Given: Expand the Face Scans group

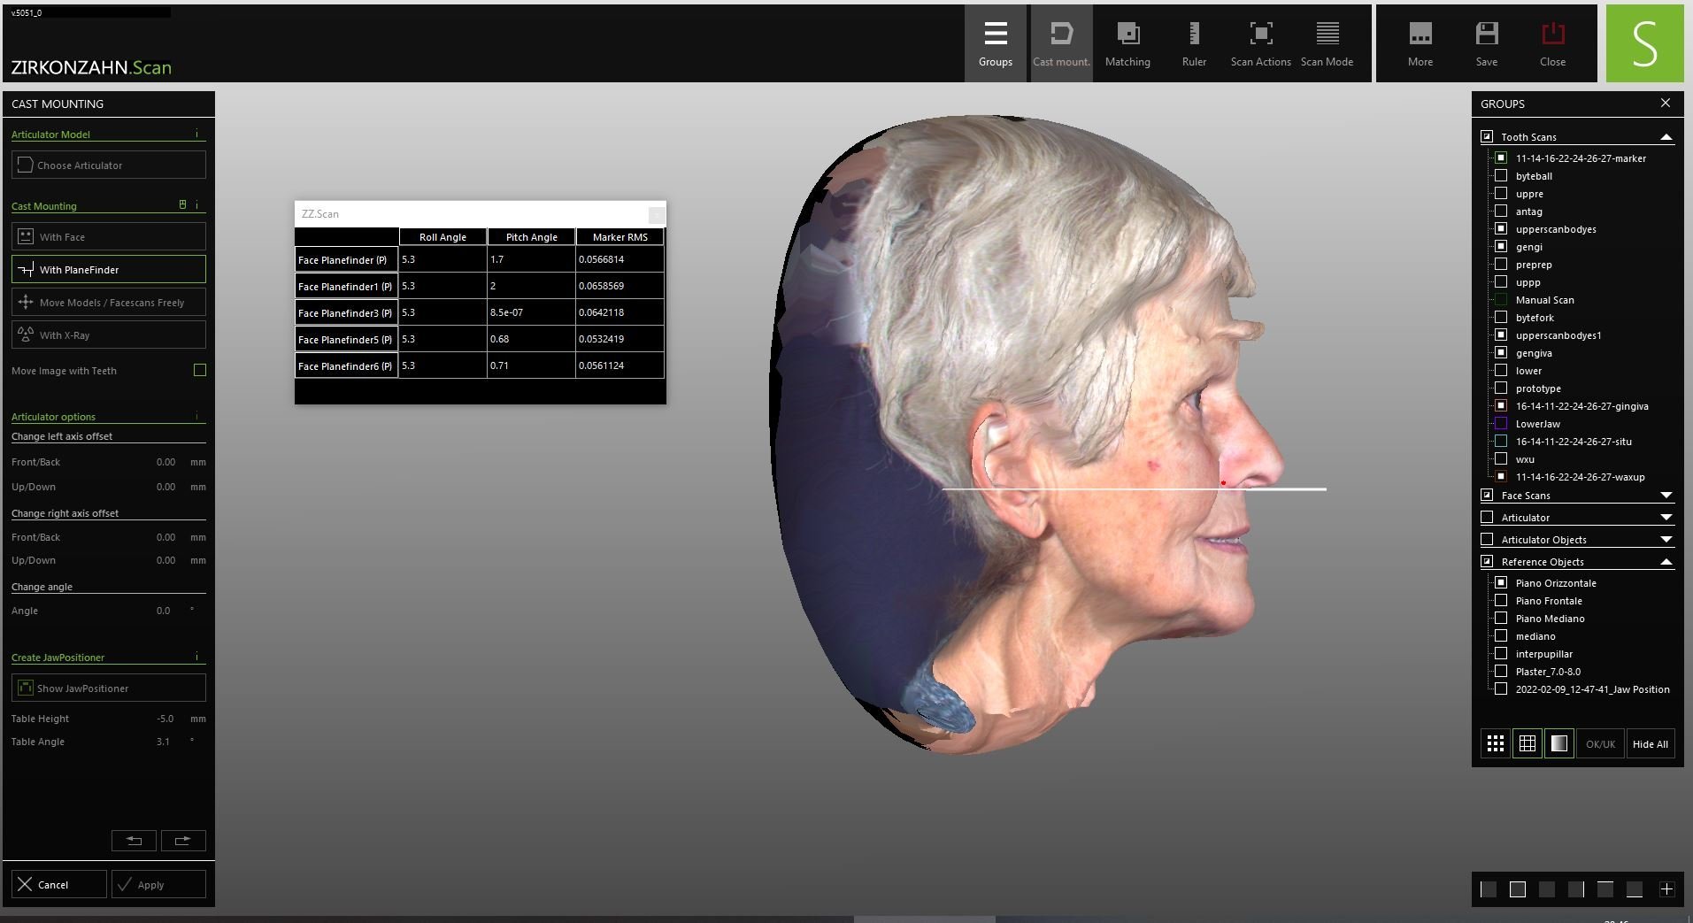Looking at the screenshot, I should 1666,496.
